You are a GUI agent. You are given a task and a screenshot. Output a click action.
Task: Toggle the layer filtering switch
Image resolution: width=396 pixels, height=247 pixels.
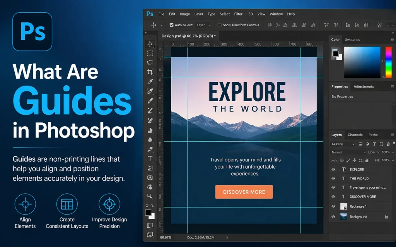pyautogui.click(x=394, y=143)
